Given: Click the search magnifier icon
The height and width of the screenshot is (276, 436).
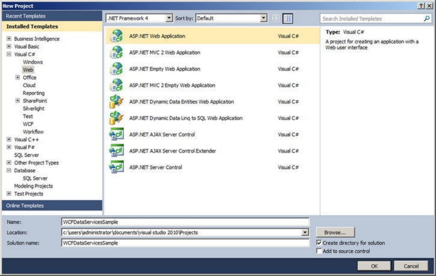Looking at the screenshot, I should click(x=426, y=19).
